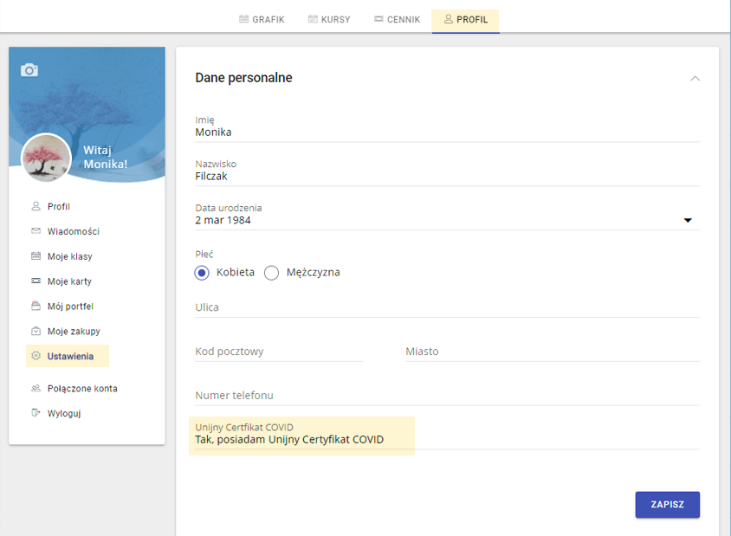Viewport: 731px width, 536px height.
Task: Open Mój portfel in sidebar
Action: (70, 307)
